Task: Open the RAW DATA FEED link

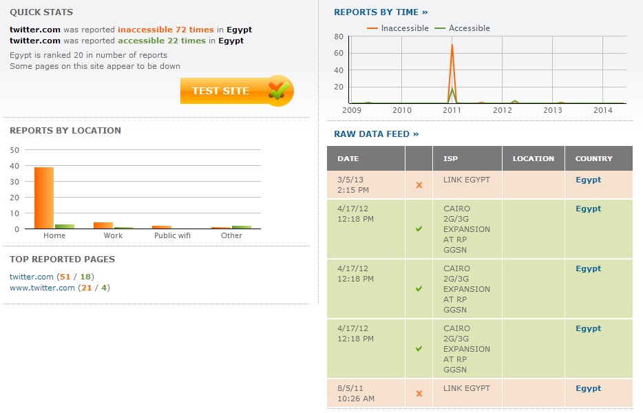Action: pos(376,134)
